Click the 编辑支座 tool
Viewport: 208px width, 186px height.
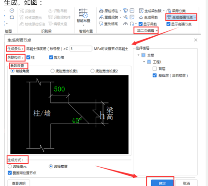tap(58, 24)
